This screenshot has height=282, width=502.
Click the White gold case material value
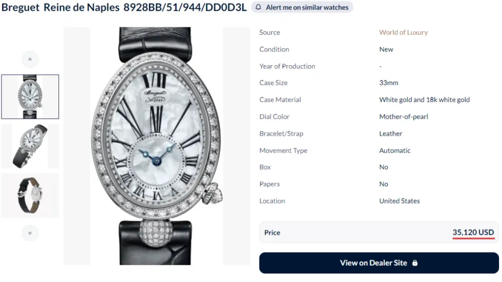(x=425, y=100)
